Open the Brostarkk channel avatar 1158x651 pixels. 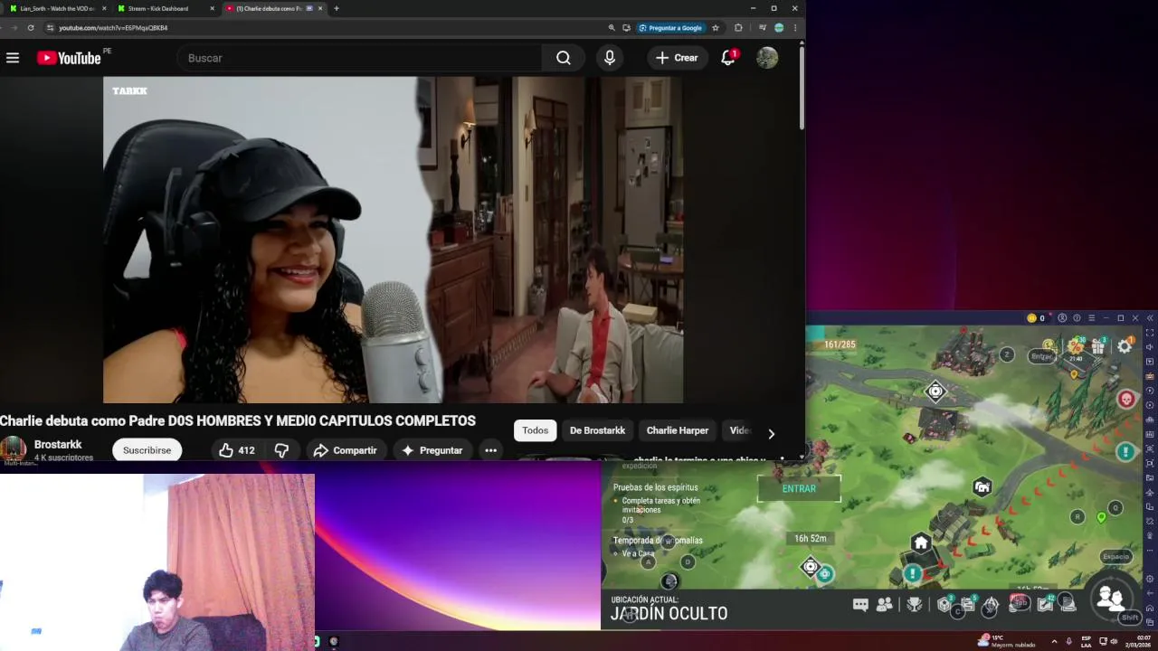13,449
